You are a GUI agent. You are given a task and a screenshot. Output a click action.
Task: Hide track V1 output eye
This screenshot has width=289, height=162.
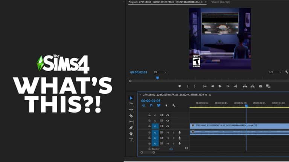[x=167, y=126]
